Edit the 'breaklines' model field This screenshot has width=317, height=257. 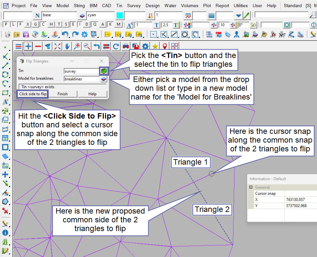pyautogui.click(x=82, y=79)
